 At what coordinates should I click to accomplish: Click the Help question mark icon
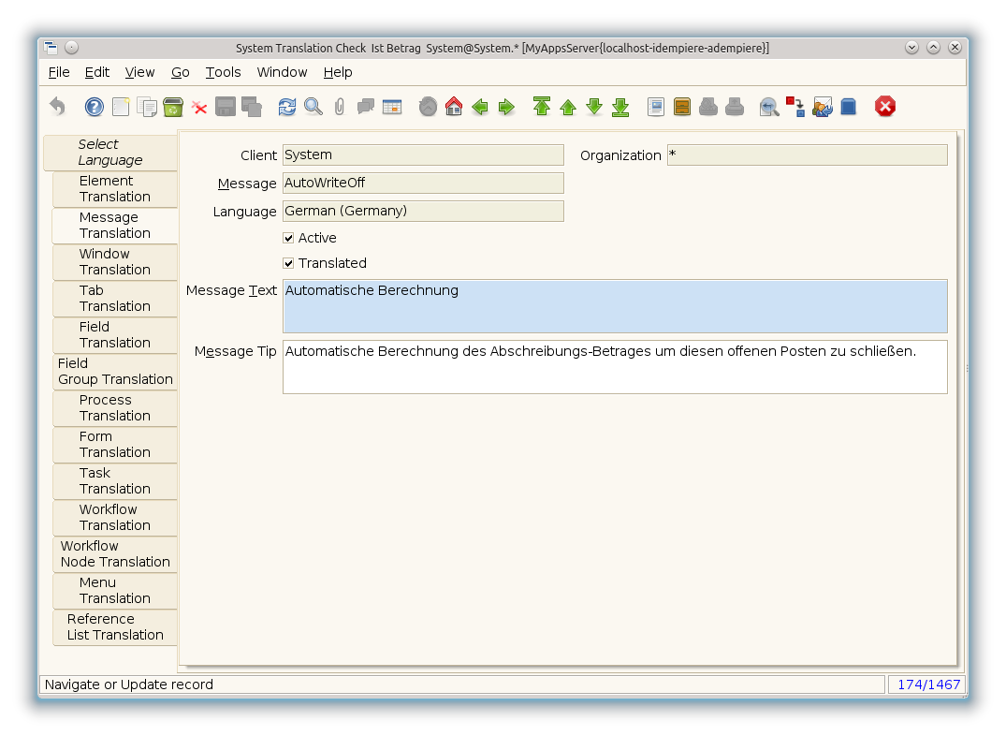[x=95, y=107]
